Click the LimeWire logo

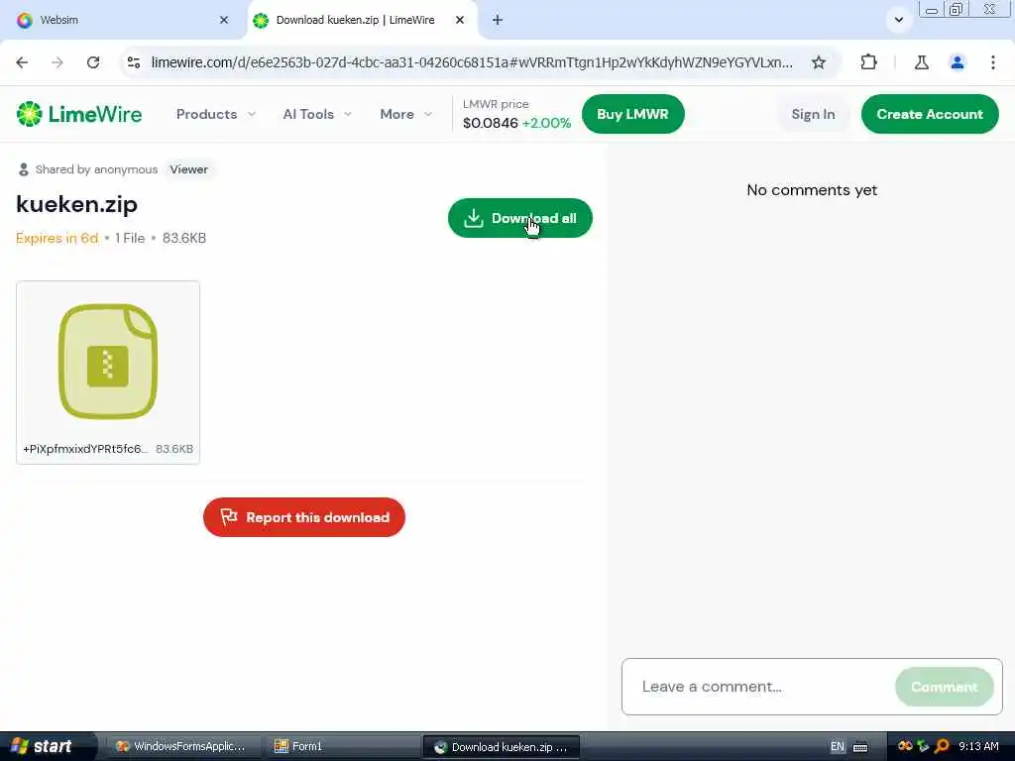coord(79,114)
